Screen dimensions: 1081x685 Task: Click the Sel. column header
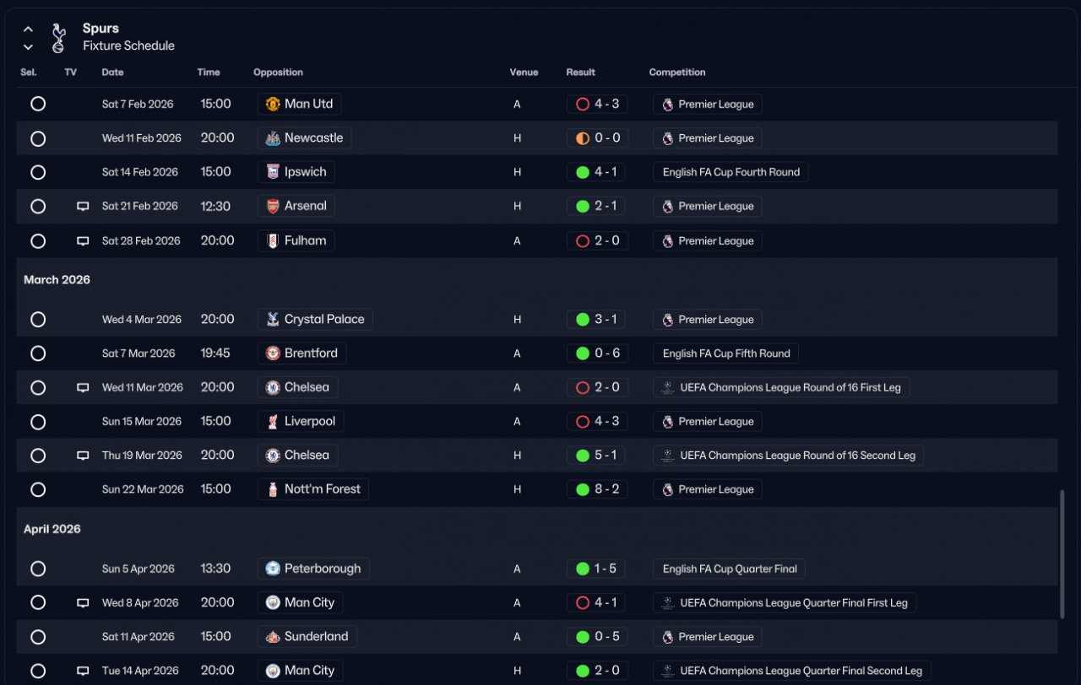(x=29, y=73)
